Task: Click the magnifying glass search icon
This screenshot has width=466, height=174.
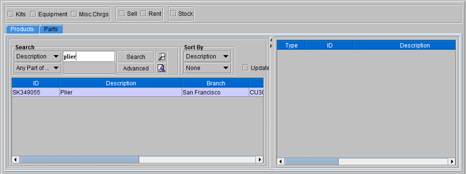Action: (162, 57)
